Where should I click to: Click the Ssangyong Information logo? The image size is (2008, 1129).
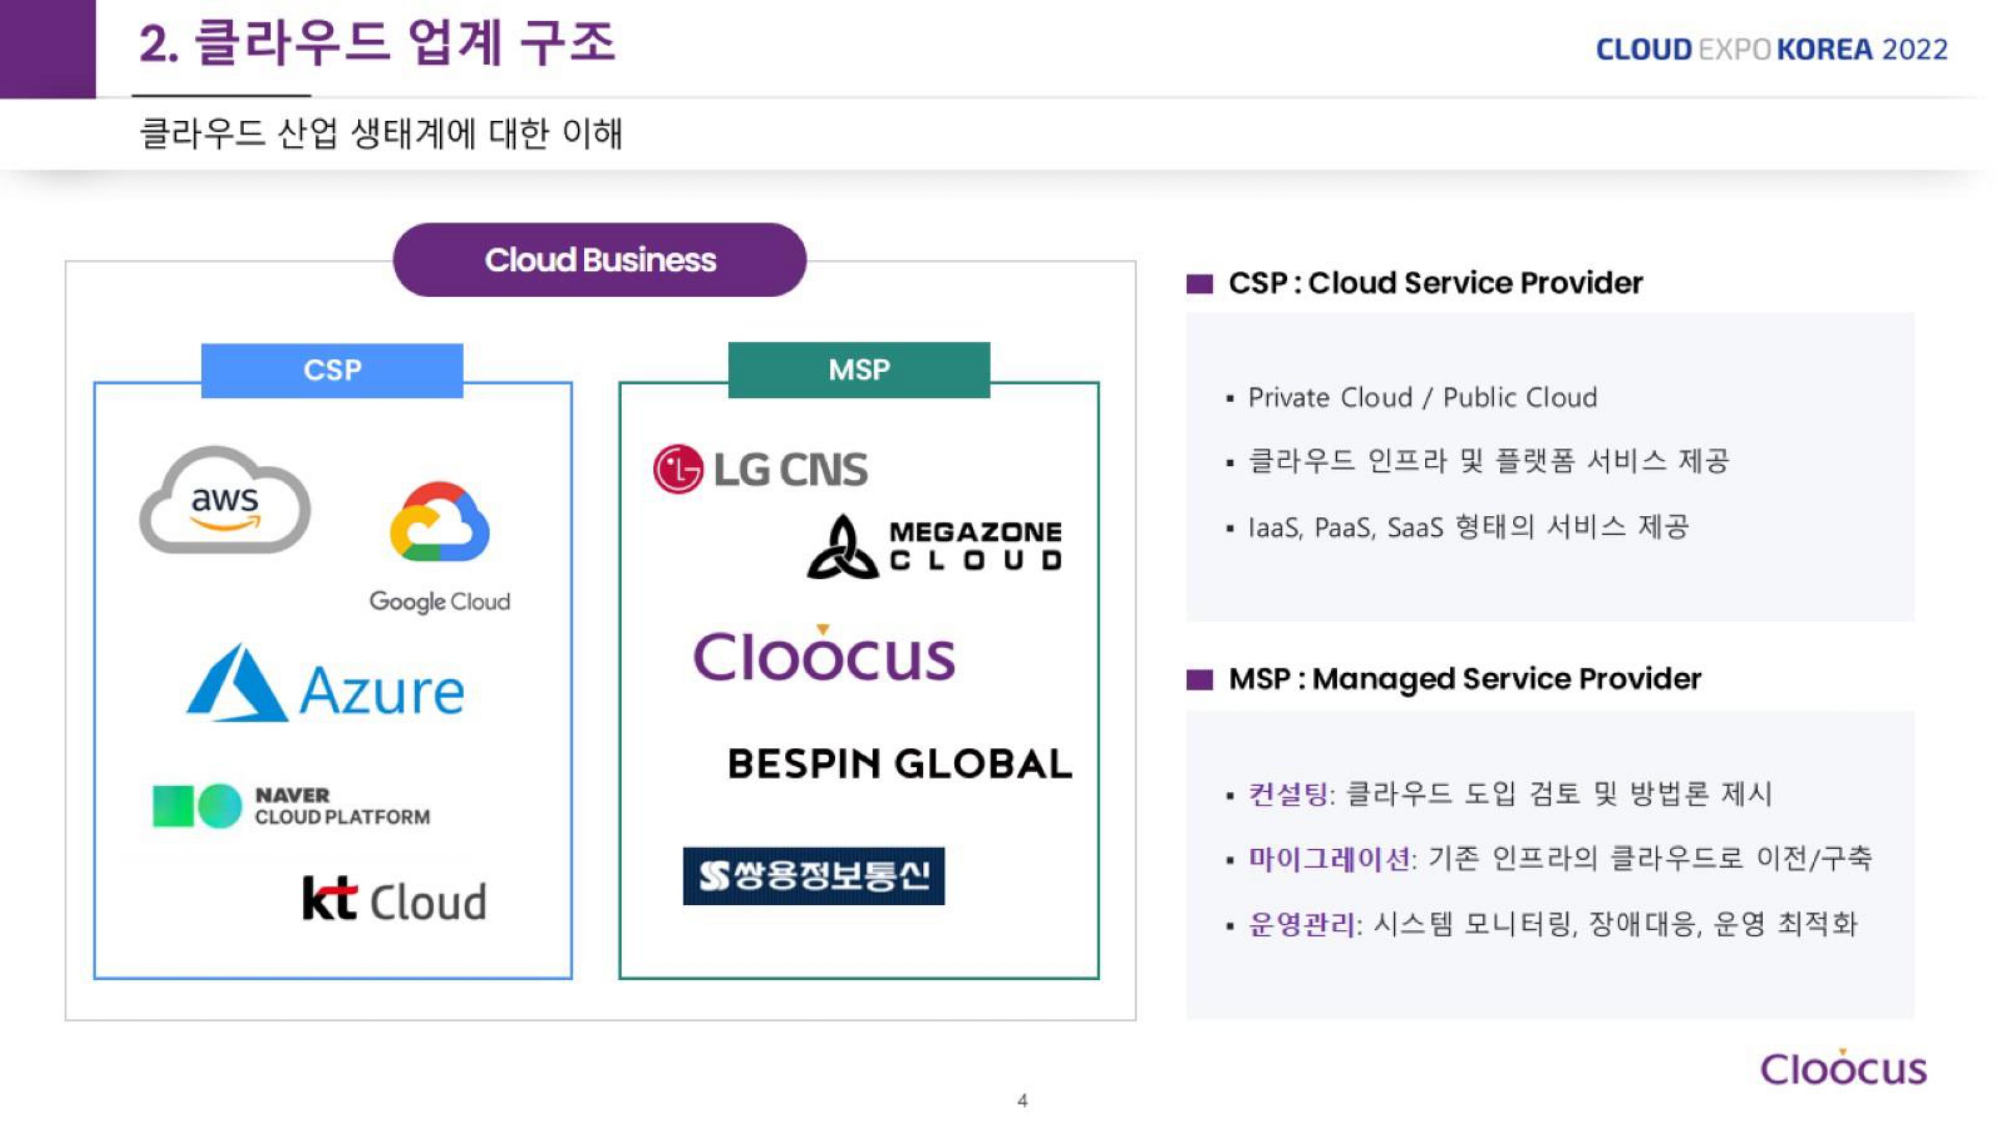pyautogui.click(x=813, y=876)
